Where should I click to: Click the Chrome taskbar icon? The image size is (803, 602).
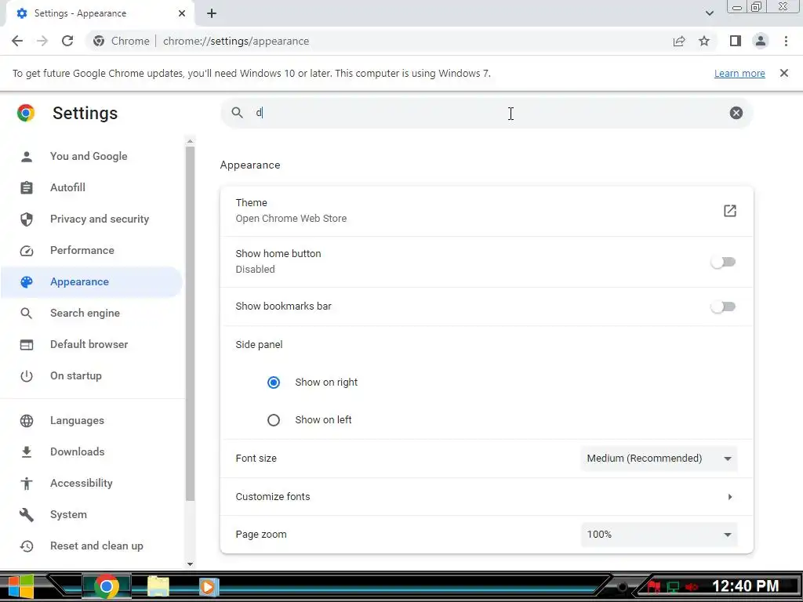[107, 586]
